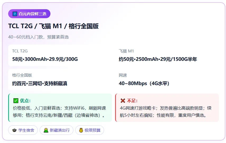Click the pros text starting 价格极低
Viewport: 226px width, 143px height.
point(59,112)
